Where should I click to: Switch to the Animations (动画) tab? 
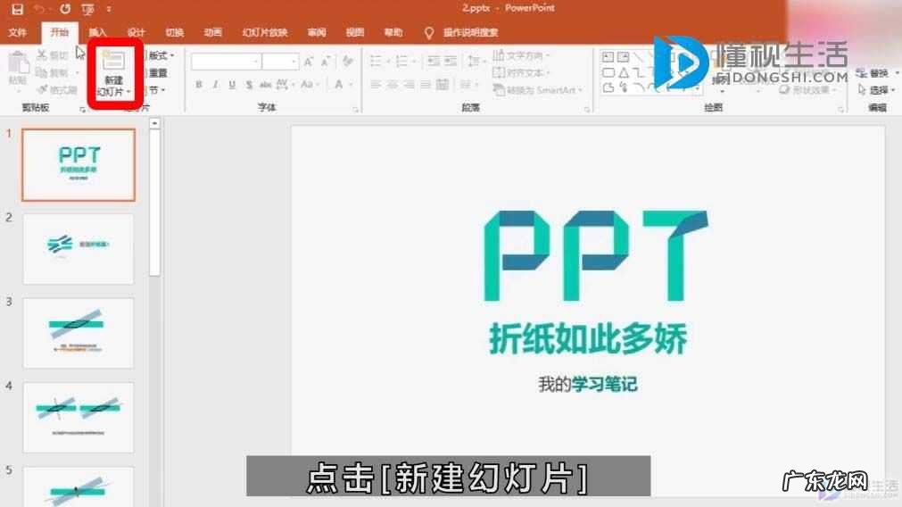pos(213,33)
